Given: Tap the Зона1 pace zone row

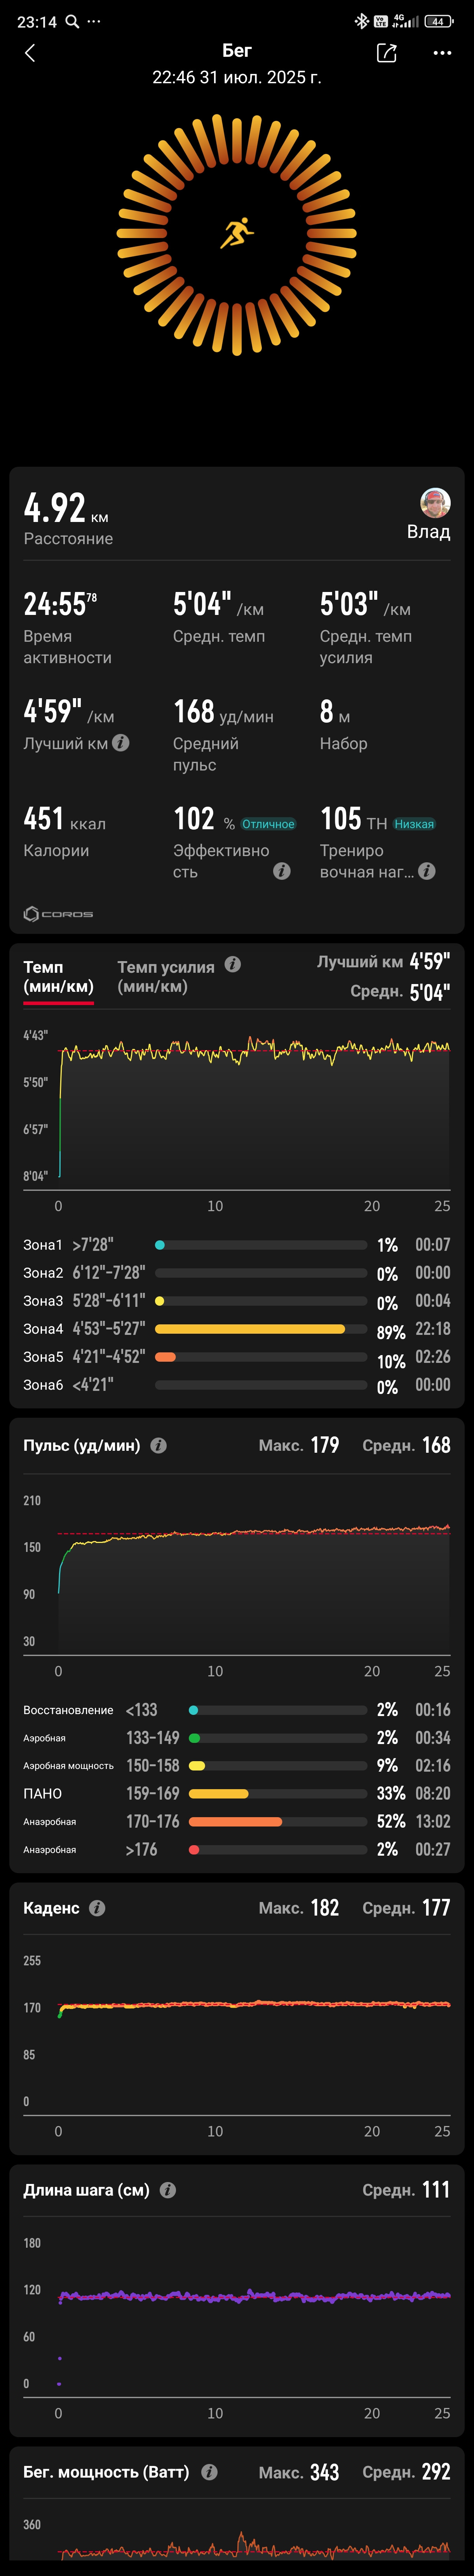Looking at the screenshot, I should click(237, 1245).
